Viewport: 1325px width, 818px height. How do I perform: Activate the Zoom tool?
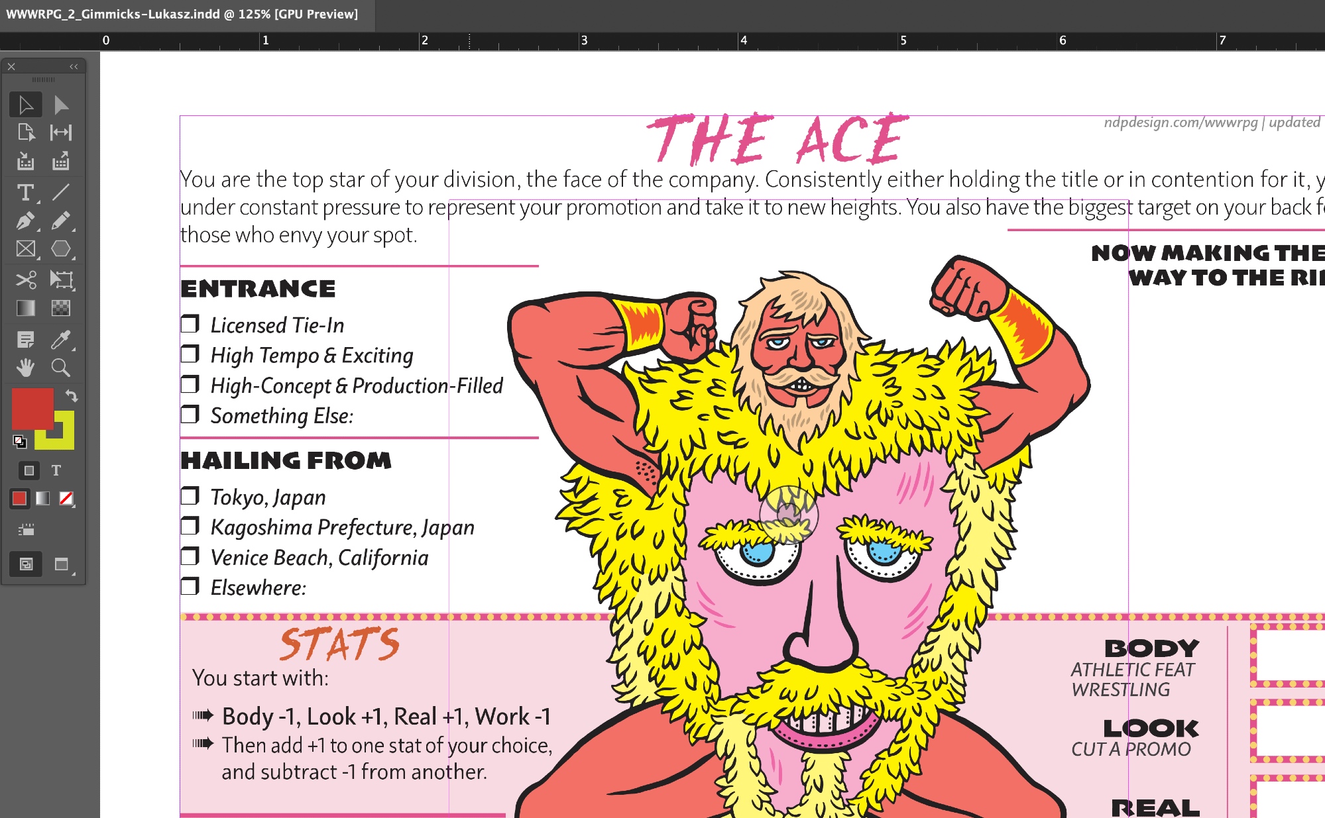61,368
